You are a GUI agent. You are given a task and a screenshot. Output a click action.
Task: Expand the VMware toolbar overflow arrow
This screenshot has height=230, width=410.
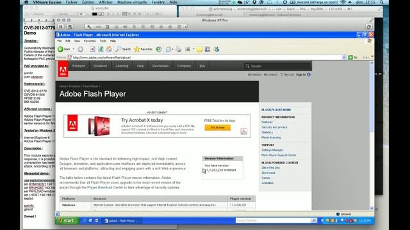pos(185,27)
